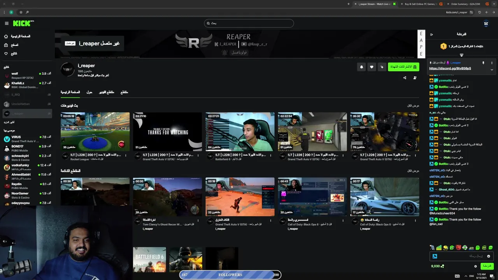Pick the red face emote in quick emotes
The height and width of the screenshot is (280, 498).
click(x=458, y=248)
